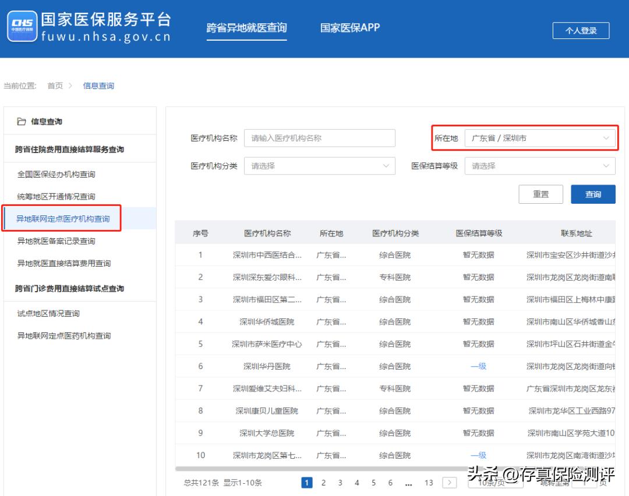The width and height of the screenshot is (629, 496).
Task: Expand the 所在地 region selector
Action: point(541,138)
